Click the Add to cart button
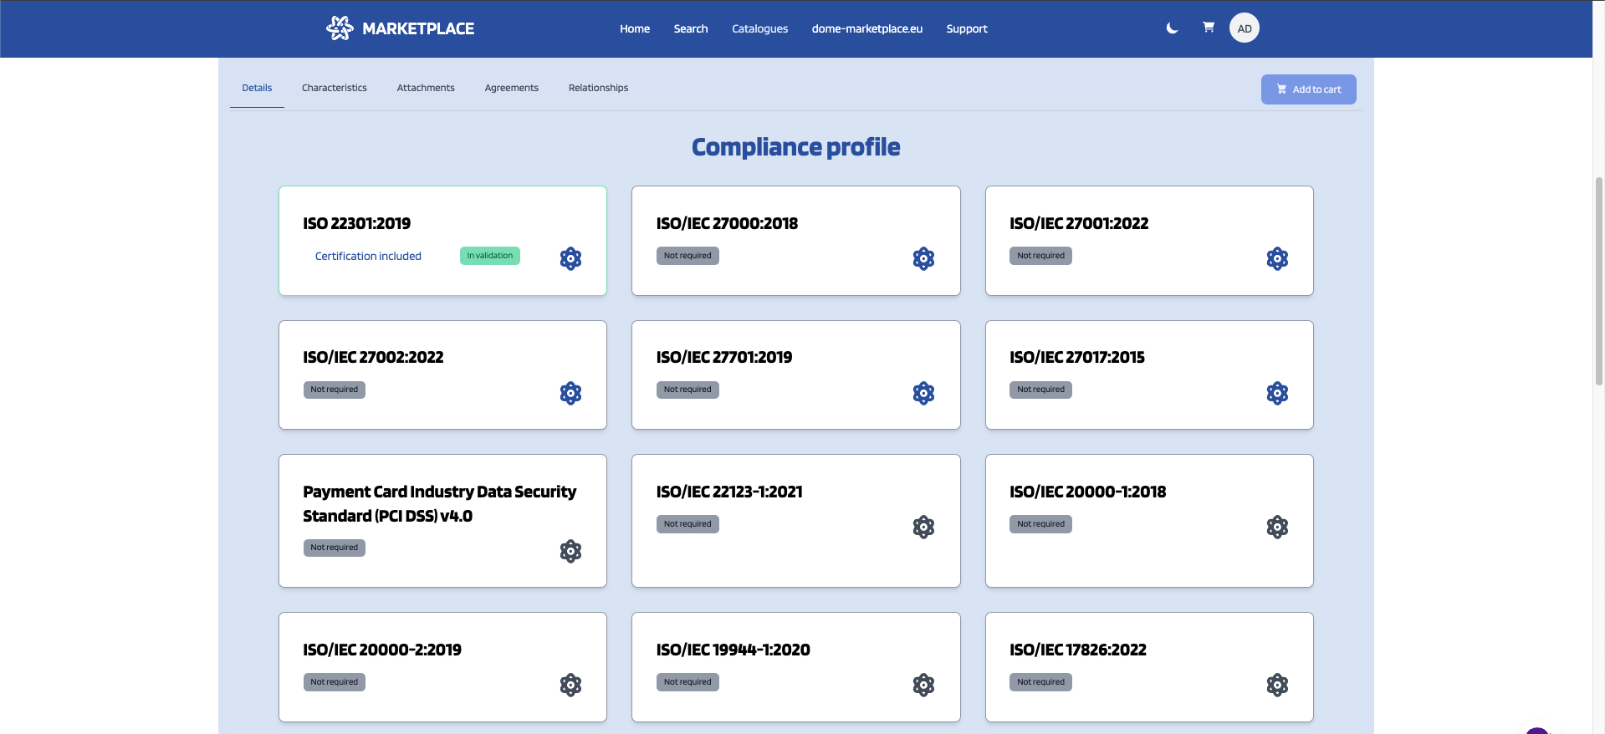 tap(1308, 89)
